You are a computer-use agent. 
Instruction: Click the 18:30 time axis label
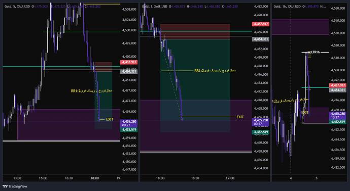195,178
